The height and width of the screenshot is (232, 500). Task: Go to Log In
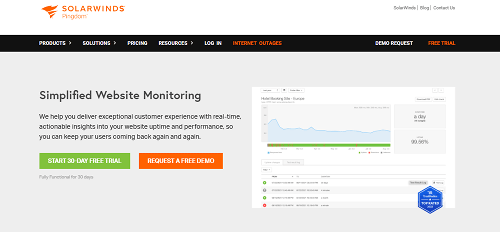pyautogui.click(x=213, y=43)
